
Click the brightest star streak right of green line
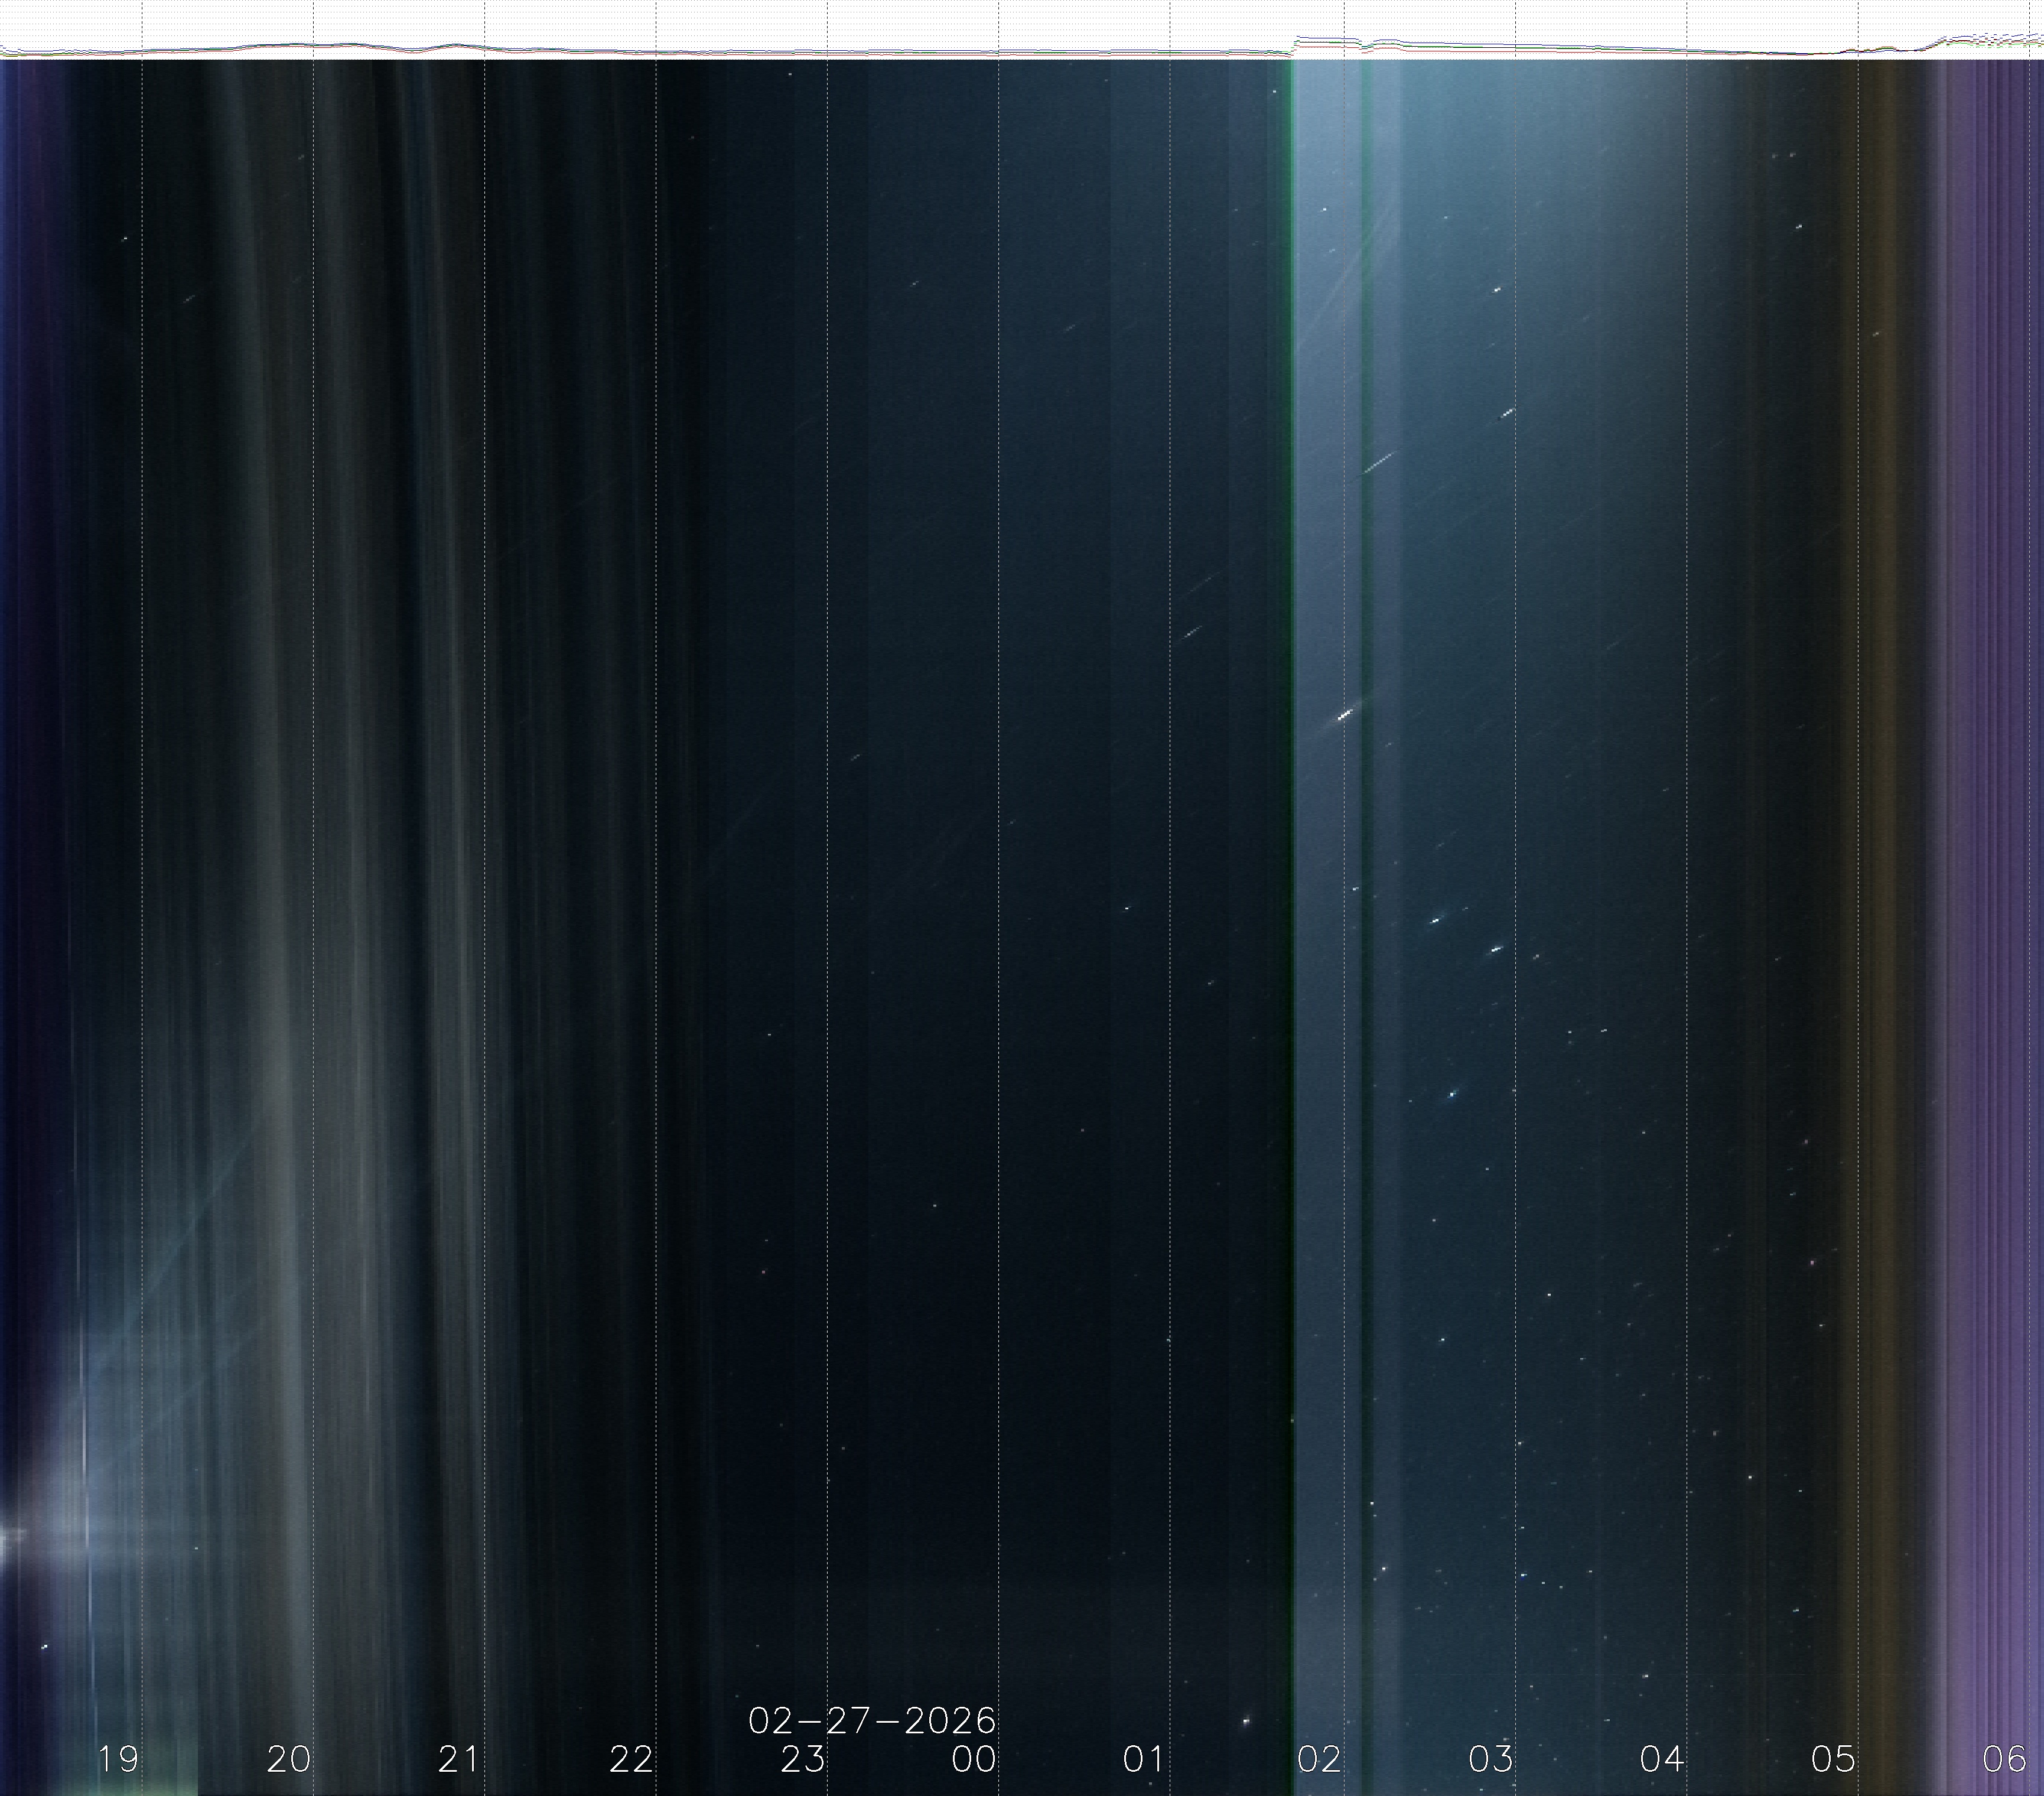1345,714
